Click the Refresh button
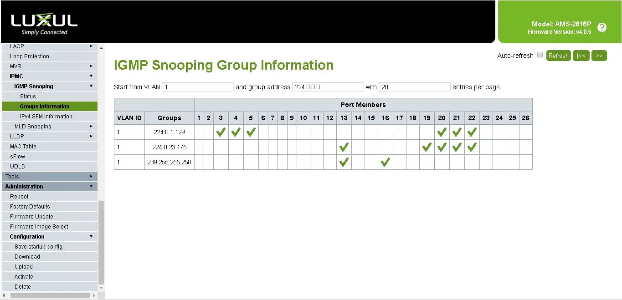The width and height of the screenshot is (622, 300). (558, 56)
